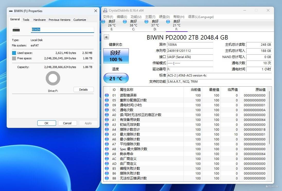The width and height of the screenshot is (282, 191).
Task: Click the 原始值 column header
Action: (x=253, y=90)
